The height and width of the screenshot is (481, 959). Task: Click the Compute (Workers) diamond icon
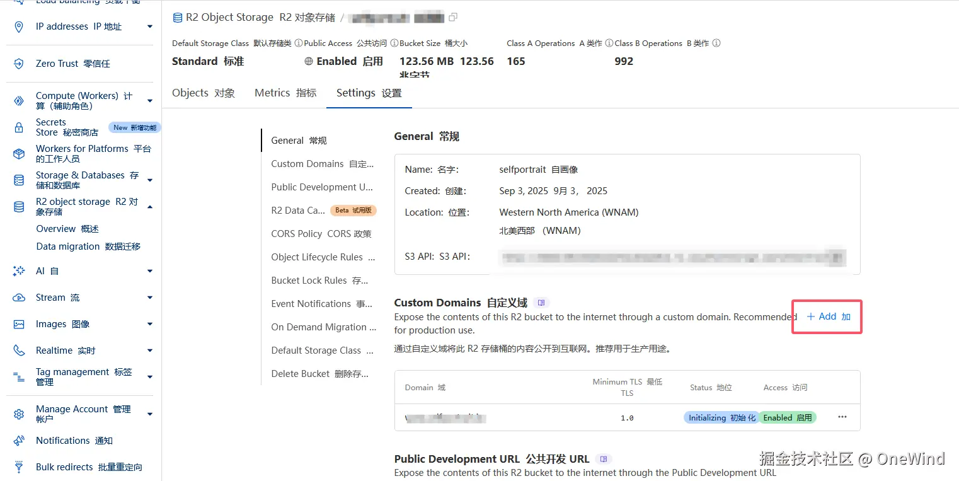pos(19,101)
